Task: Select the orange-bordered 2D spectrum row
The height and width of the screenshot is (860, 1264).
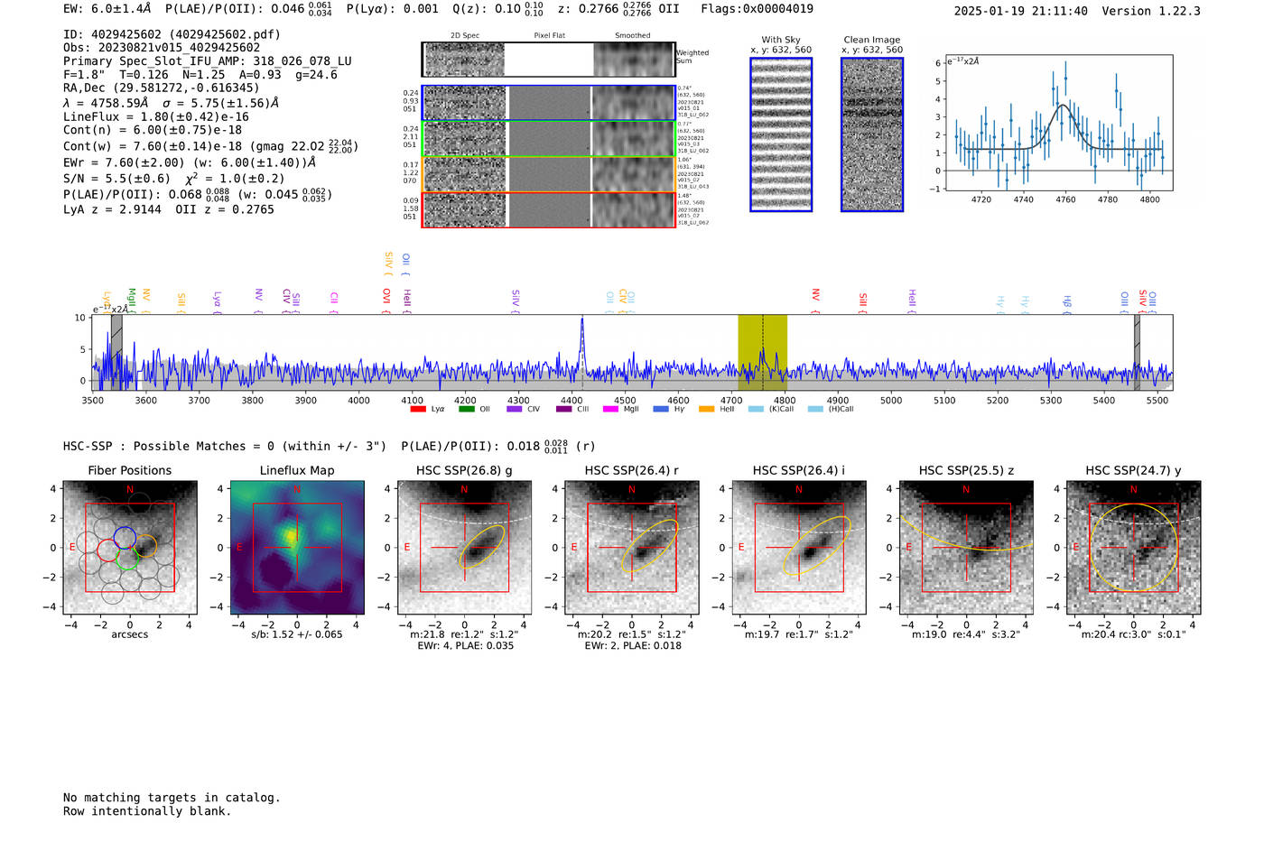Action: tap(549, 174)
